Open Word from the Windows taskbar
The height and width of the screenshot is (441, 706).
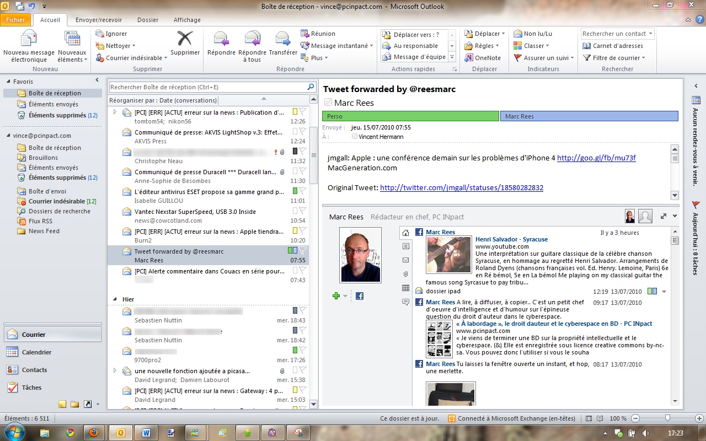click(x=146, y=433)
